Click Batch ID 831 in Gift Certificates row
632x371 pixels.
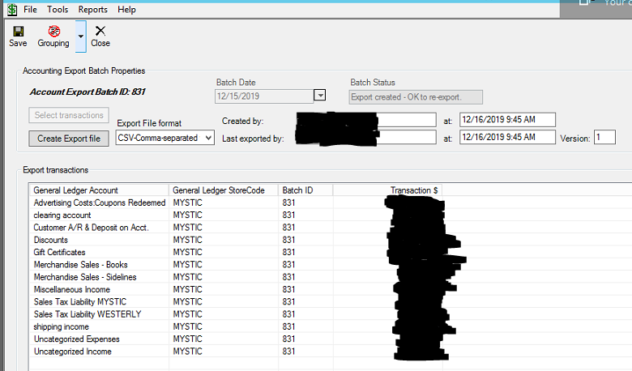click(x=288, y=252)
